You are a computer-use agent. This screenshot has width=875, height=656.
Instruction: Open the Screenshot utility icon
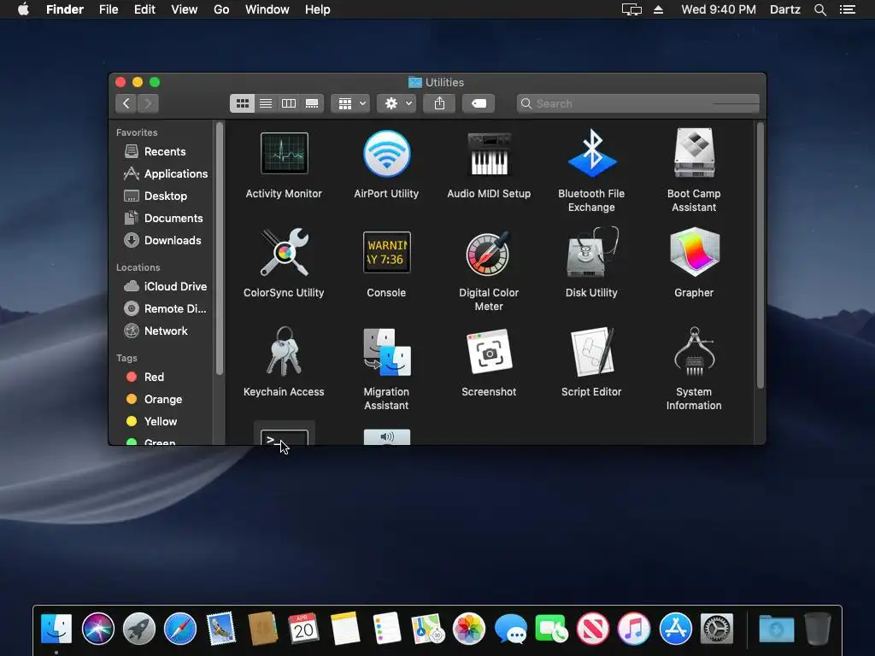(489, 351)
